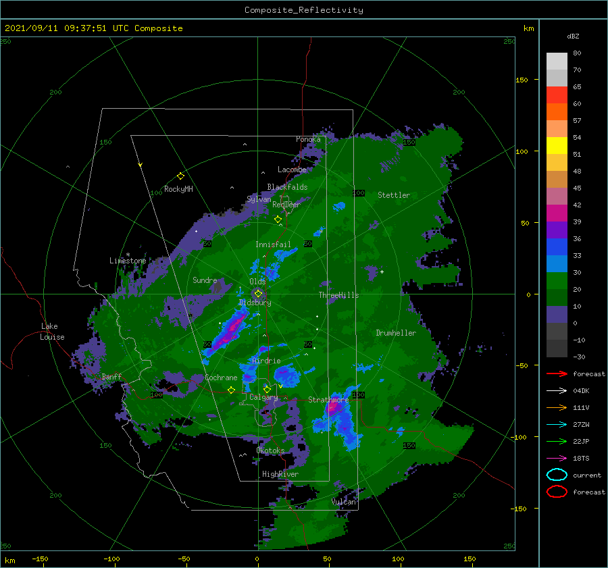608x568 pixels.
Task: Click the Drumheller city label
Action: pyautogui.click(x=396, y=333)
